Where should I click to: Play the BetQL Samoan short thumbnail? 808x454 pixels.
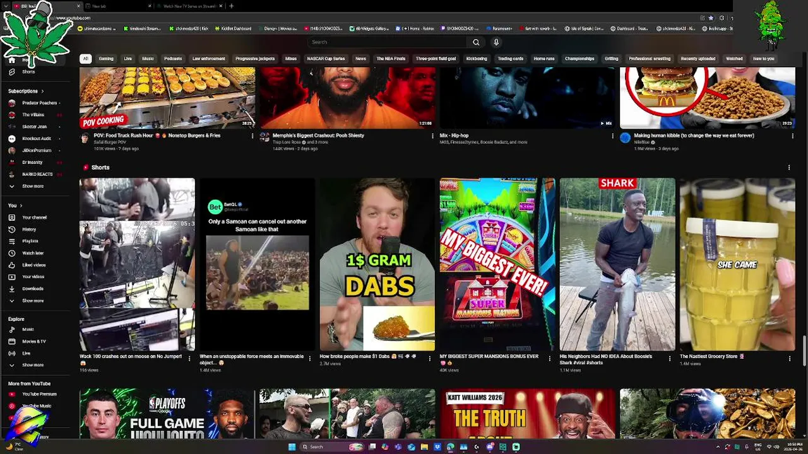click(x=257, y=264)
